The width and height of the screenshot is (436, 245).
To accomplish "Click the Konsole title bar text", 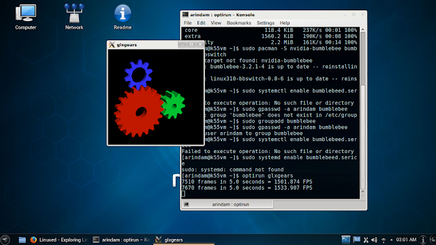I will coord(222,15).
